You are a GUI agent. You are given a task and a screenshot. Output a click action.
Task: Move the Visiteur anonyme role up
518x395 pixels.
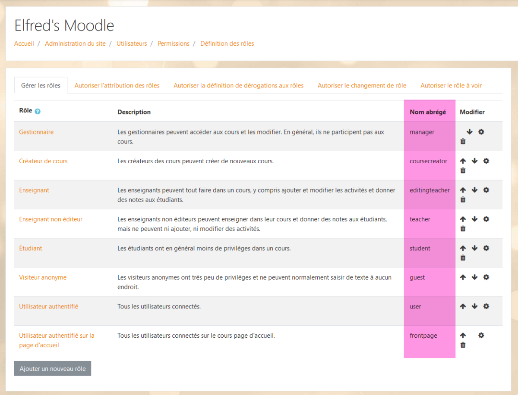coord(463,277)
